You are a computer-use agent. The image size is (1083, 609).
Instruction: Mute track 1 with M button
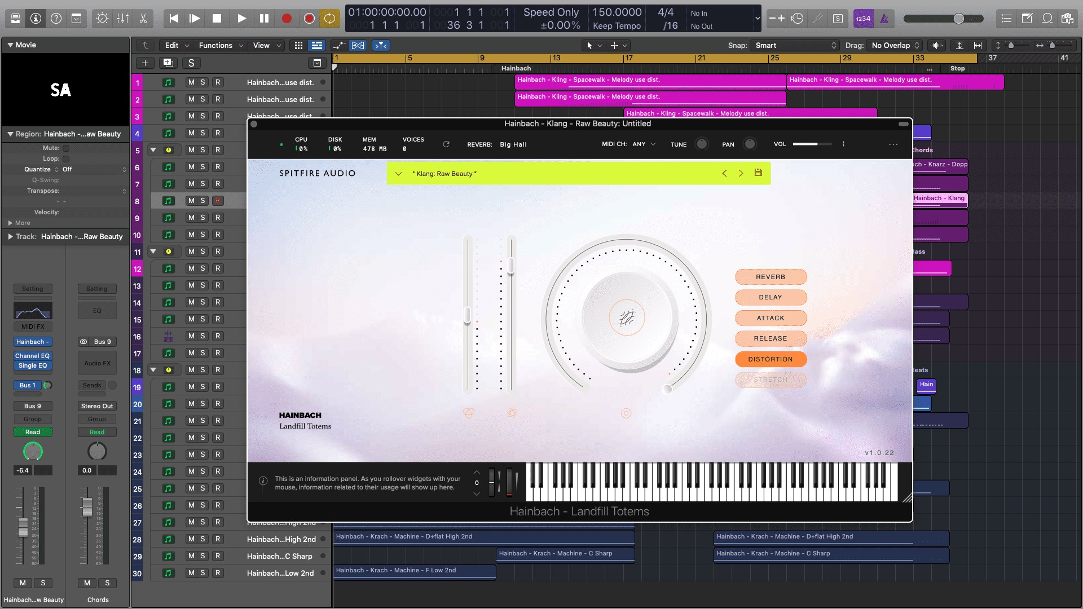click(x=191, y=82)
